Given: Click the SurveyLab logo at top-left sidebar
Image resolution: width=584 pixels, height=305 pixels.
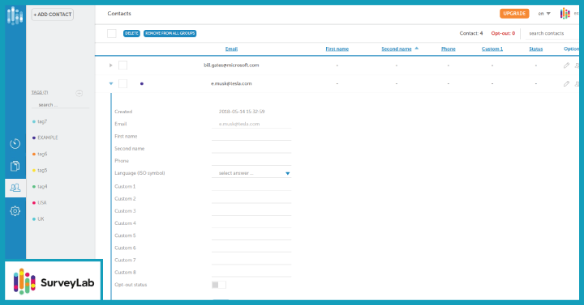Looking at the screenshot, I should point(15,15).
